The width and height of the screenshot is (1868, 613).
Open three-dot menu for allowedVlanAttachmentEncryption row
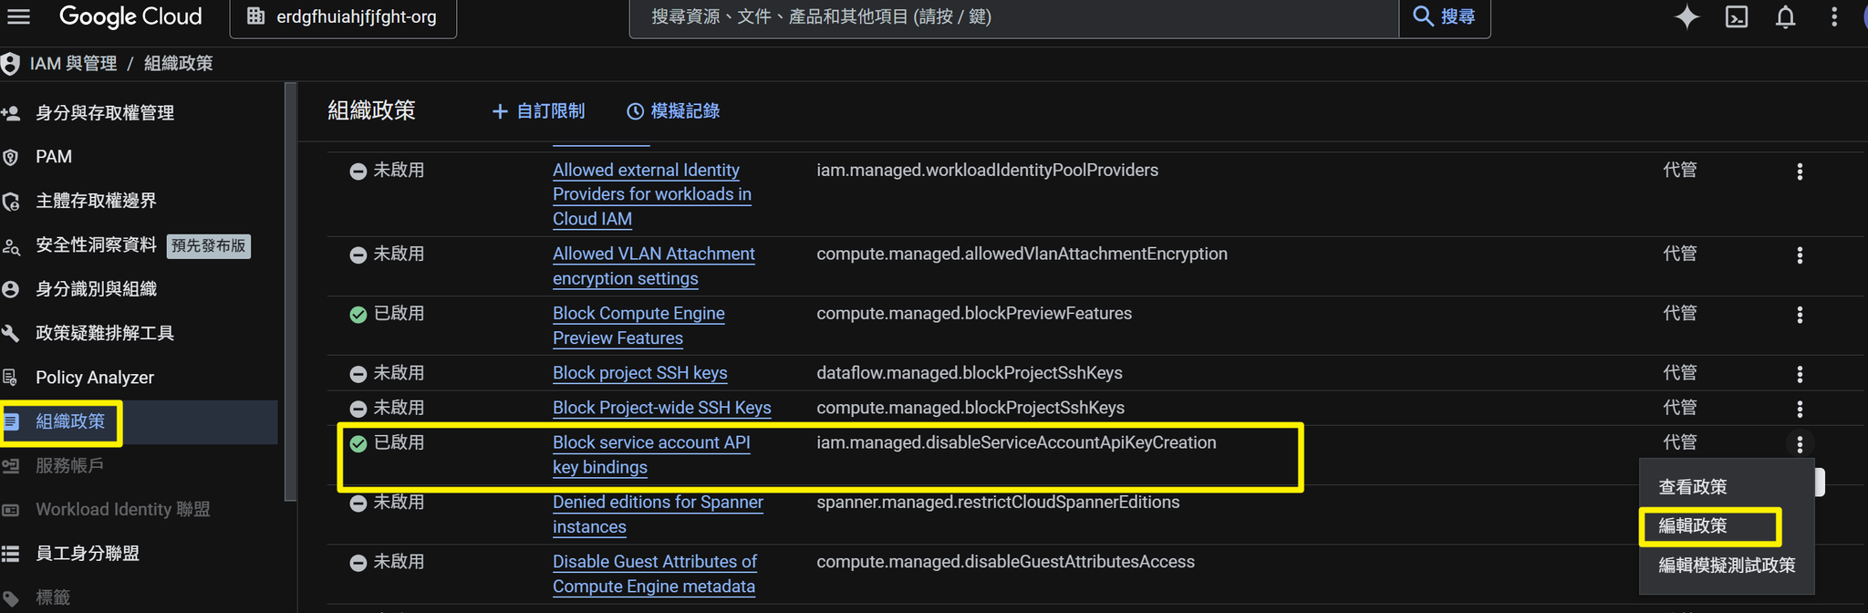coord(1800,255)
